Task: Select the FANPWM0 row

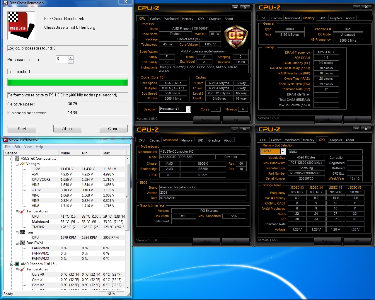Action: click(78, 248)
